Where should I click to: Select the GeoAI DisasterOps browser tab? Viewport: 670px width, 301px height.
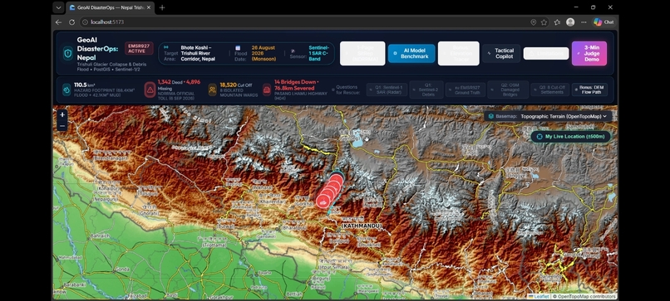tap(111, 7)
